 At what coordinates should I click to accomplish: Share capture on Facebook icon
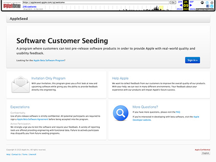click(208, 6)
